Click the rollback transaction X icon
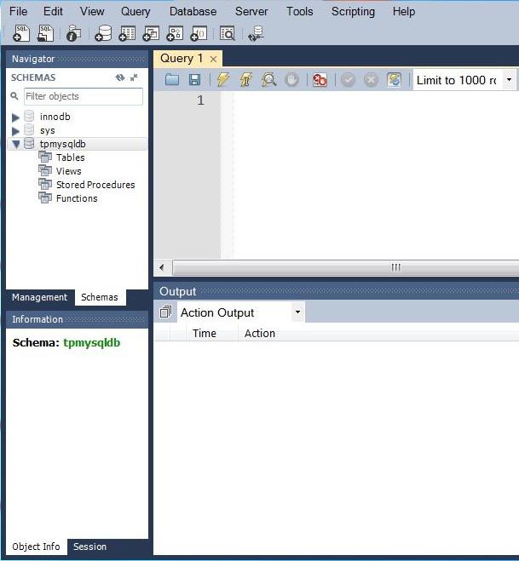Image resolution: width=519 pixels, height=561 pixels. (x=371, y=80)
